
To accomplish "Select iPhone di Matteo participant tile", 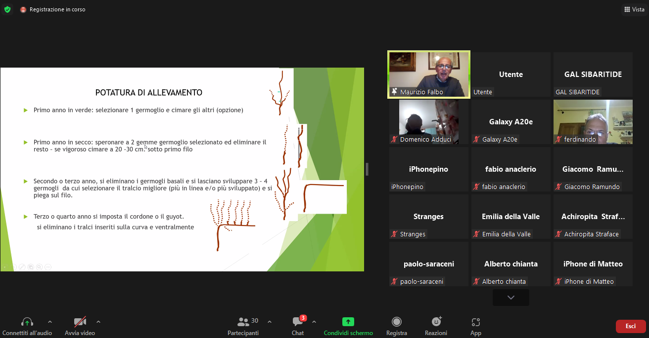I will coord(593,264).
